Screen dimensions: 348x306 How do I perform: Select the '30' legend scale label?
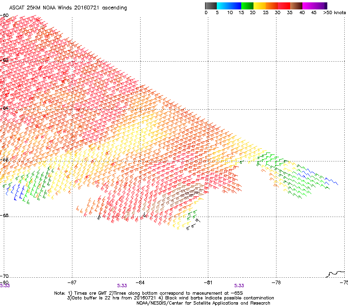277,13
